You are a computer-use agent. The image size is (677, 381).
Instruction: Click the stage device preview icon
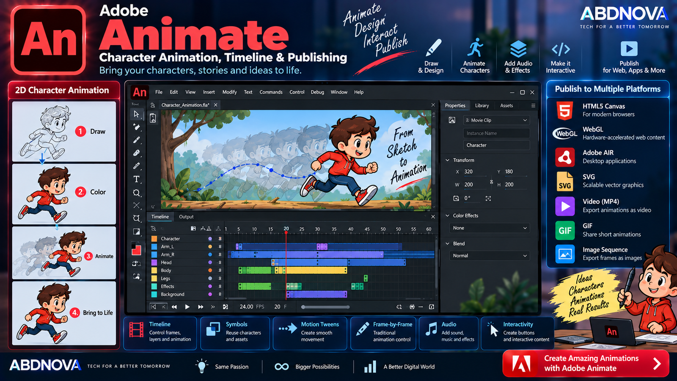[153, 119]
